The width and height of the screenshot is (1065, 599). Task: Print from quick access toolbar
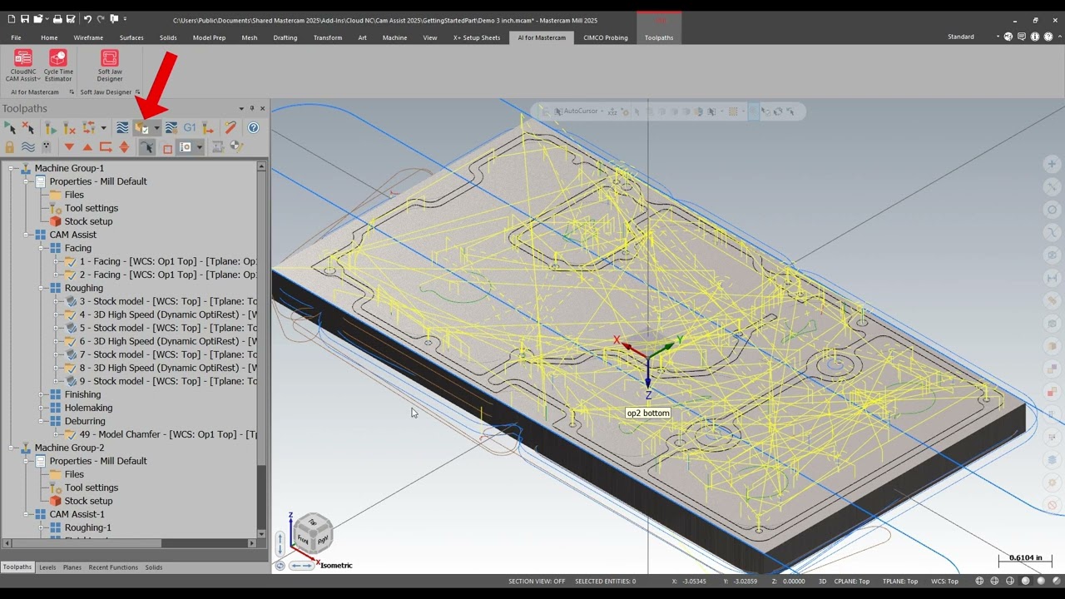point(57,19)
